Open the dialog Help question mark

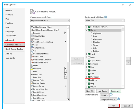coord(123,5)
